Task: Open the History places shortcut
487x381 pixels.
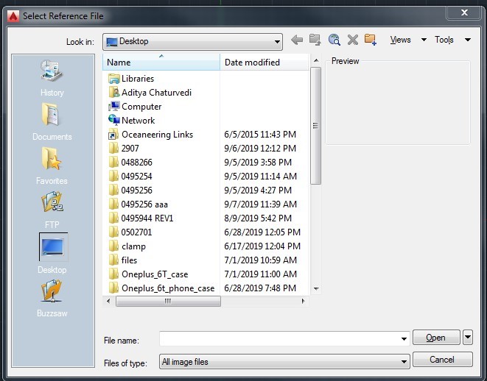Action: (52, 78)
